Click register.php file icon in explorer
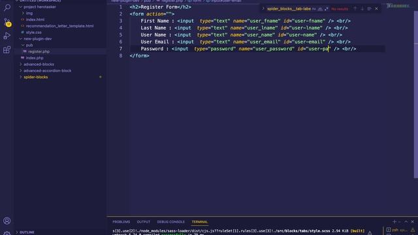 (x=25, y=52)
